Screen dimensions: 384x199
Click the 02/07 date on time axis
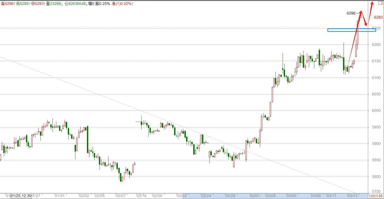[x=121, y=196]
